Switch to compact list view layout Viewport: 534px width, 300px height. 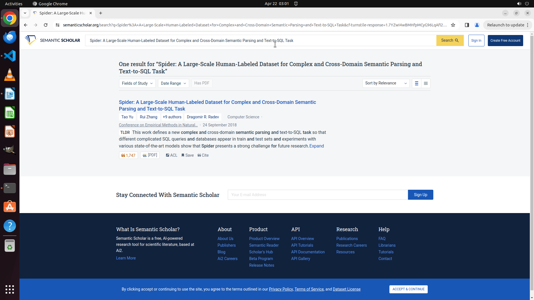426,83
